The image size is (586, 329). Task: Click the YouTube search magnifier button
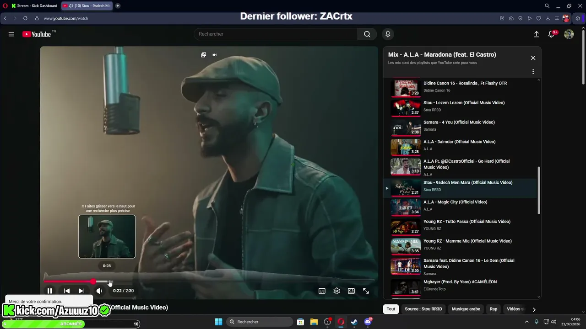click(367, 34)
